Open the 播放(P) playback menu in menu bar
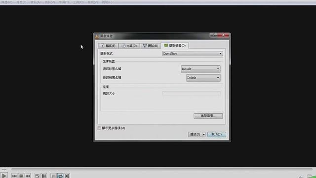 tap(21, 2)
